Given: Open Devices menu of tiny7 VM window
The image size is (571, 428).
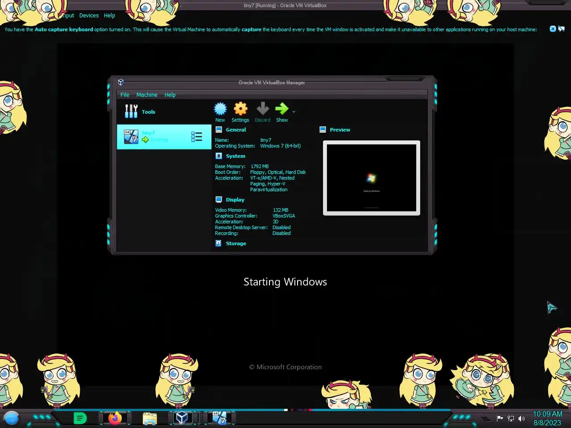Looking at the screenshot, I should (x=89, y=16).
